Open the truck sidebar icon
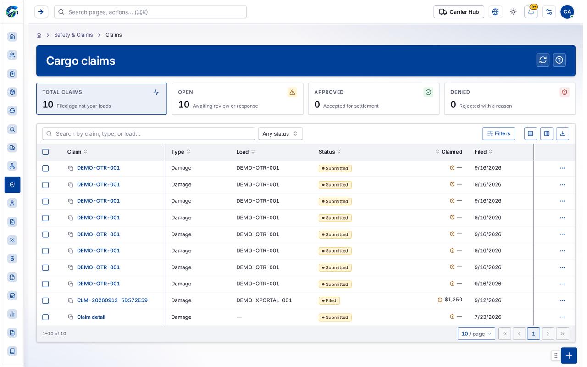The image size is (587, 367). [12, 148]
